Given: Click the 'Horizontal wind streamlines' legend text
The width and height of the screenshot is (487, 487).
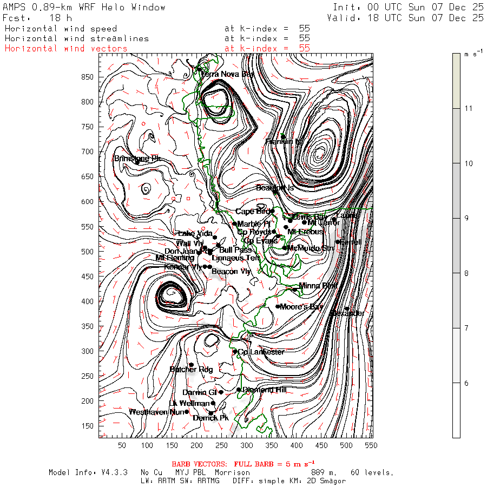Looking at the screenshot, I should point(77,38).
